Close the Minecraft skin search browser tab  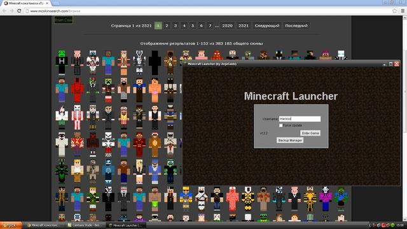[47, 3]
